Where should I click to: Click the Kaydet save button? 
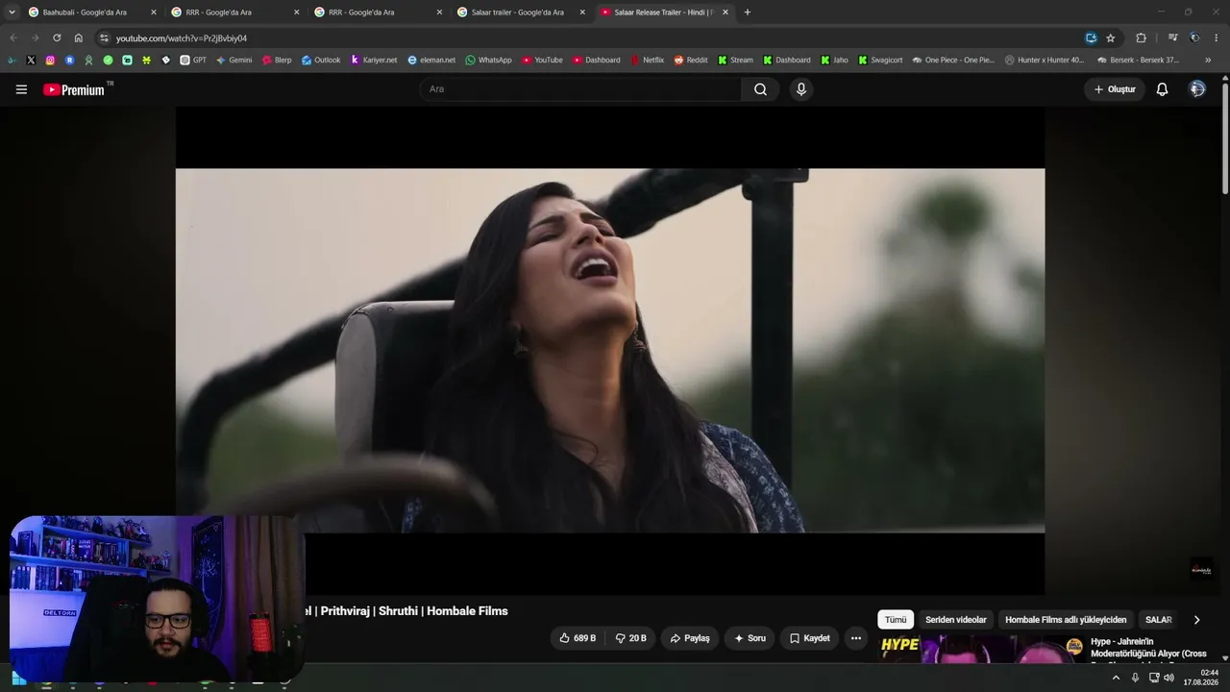point(809,638)
